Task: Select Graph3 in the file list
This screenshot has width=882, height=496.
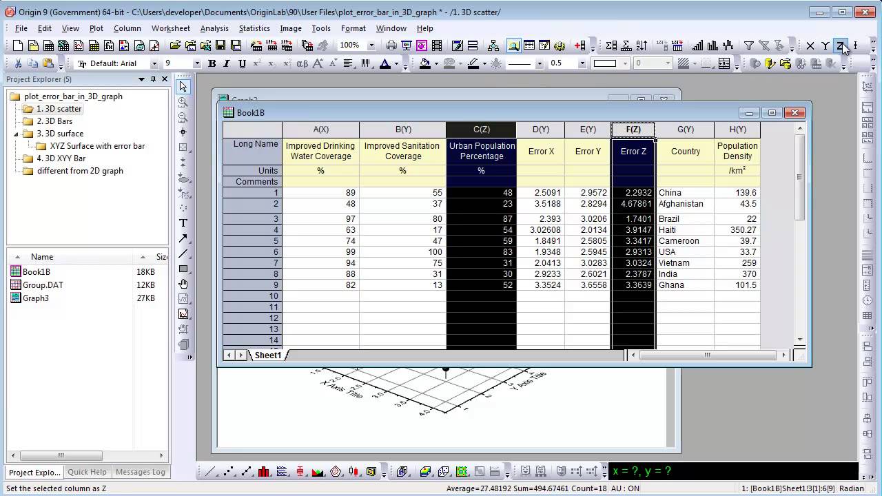Action: (36, 298)
